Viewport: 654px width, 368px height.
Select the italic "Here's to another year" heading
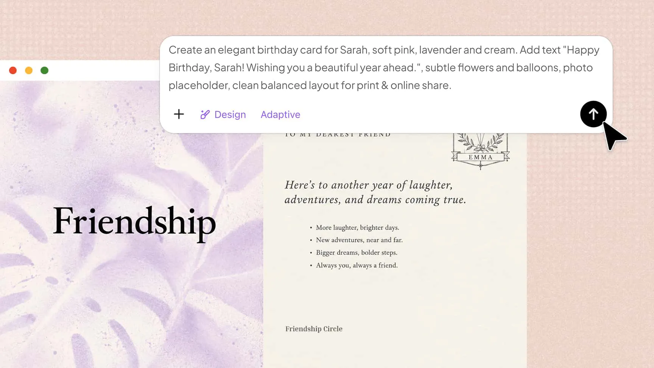click(x=375, y=192)
